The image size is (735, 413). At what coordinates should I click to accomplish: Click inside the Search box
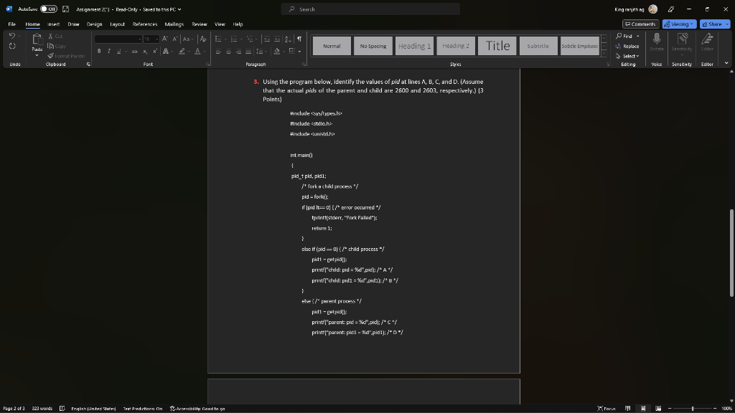370,9
